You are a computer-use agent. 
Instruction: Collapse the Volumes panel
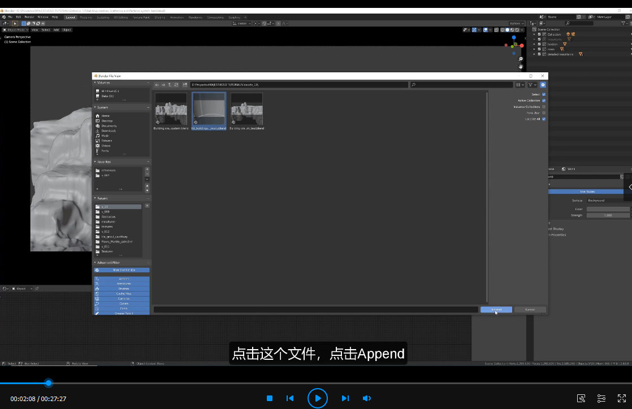pyautogui.click(x=95, y=82)
